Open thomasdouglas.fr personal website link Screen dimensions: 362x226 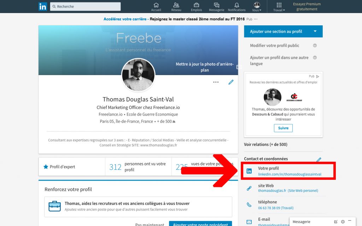point(288,190)
